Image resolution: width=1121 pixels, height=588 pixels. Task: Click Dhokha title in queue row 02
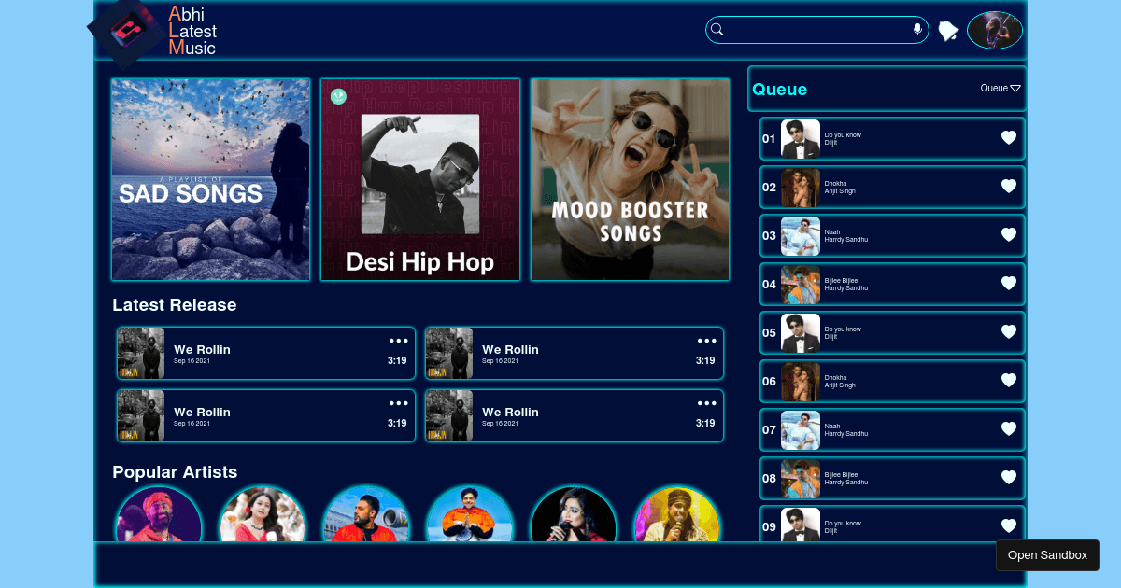(x=835, y=183)
